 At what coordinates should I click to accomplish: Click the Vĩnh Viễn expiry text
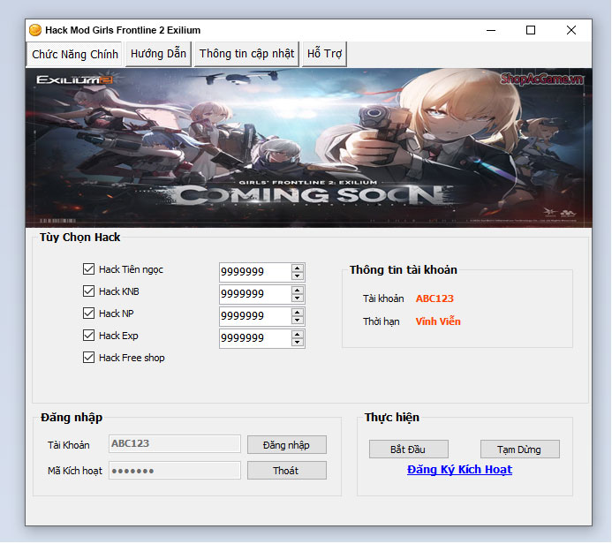[x=438, y=321]
